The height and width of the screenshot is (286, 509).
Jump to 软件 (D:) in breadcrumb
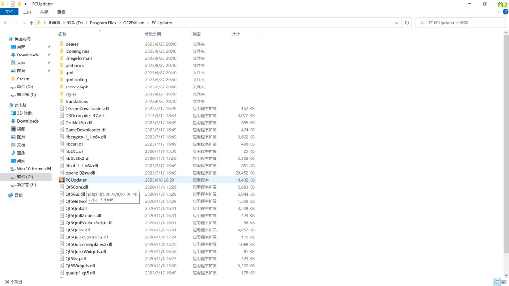(x=75, y=23)
